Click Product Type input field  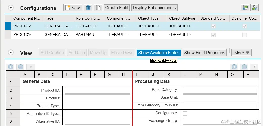click(97, 106)
